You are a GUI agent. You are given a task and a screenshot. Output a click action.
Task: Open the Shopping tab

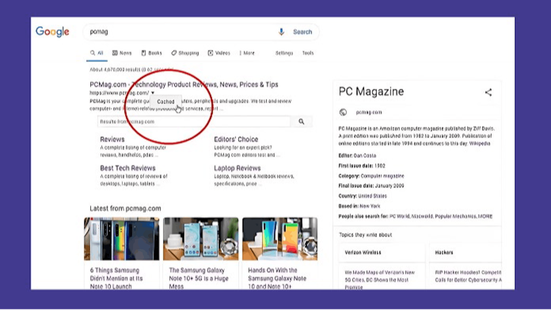pos(185,53)
